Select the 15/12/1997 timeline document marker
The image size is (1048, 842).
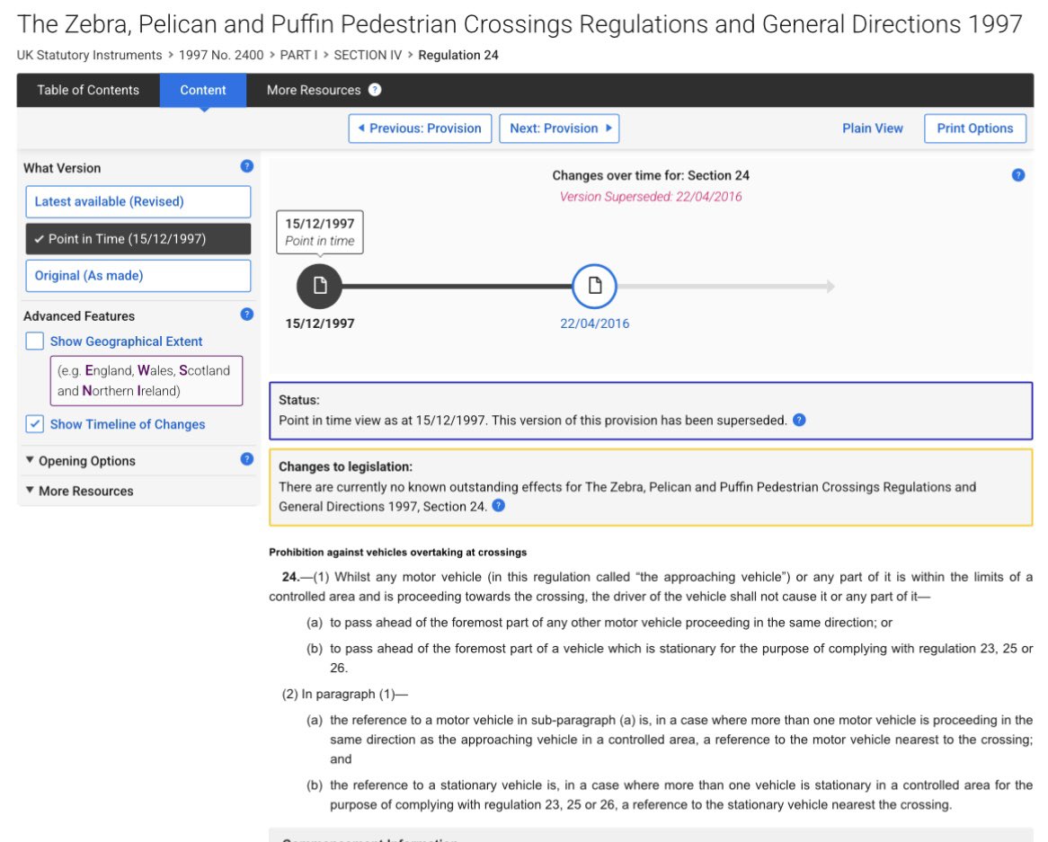pyautogui.click(x=319, y=286)
